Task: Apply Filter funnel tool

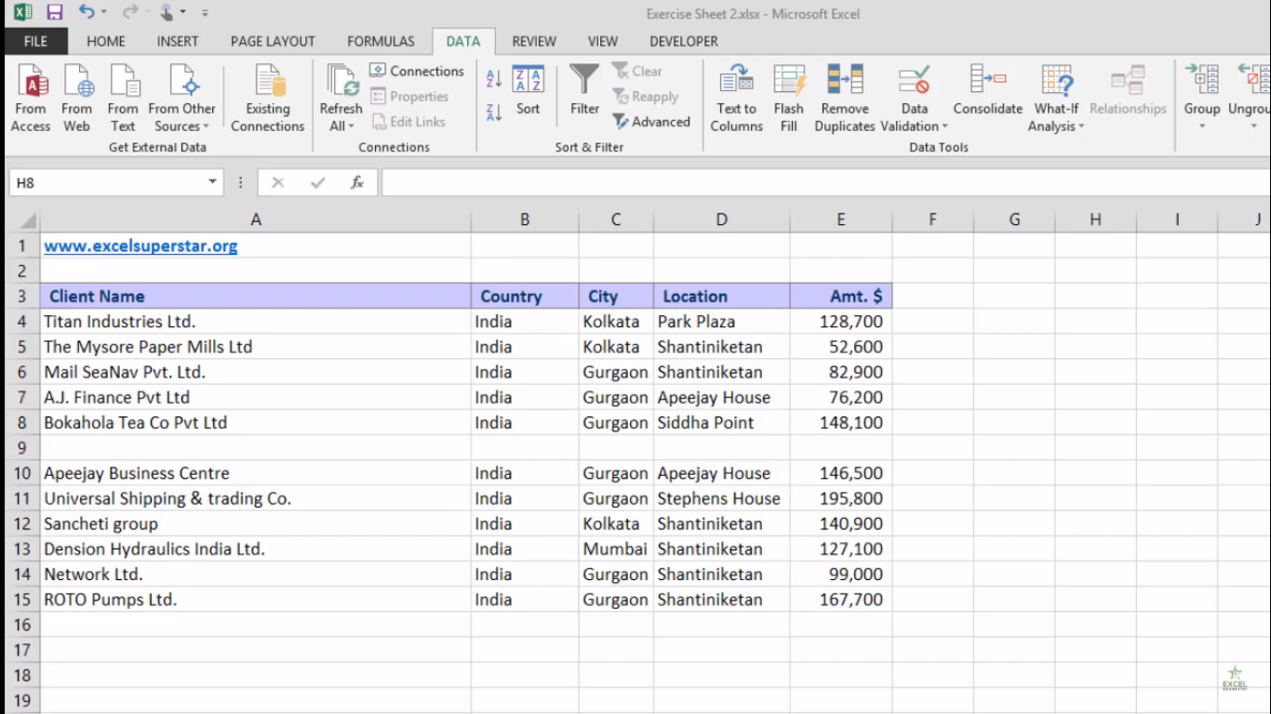Action: tap(584, 90)
